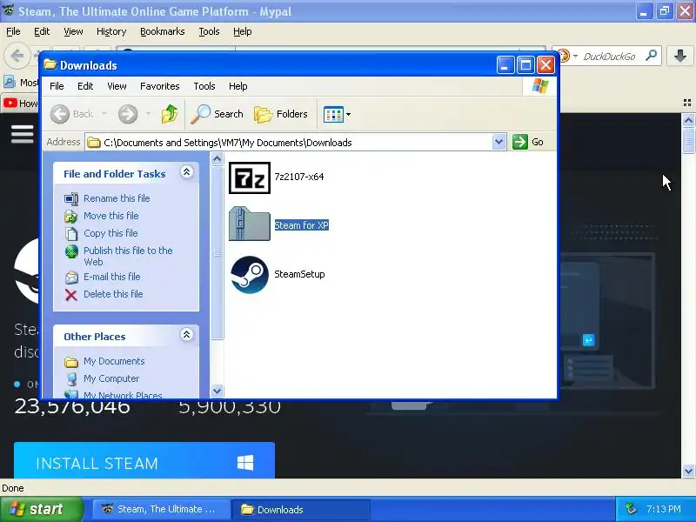Select the Steam for XP zip archive icon
The width and height of the screenshot is (696, 522).
coord(250,224)
